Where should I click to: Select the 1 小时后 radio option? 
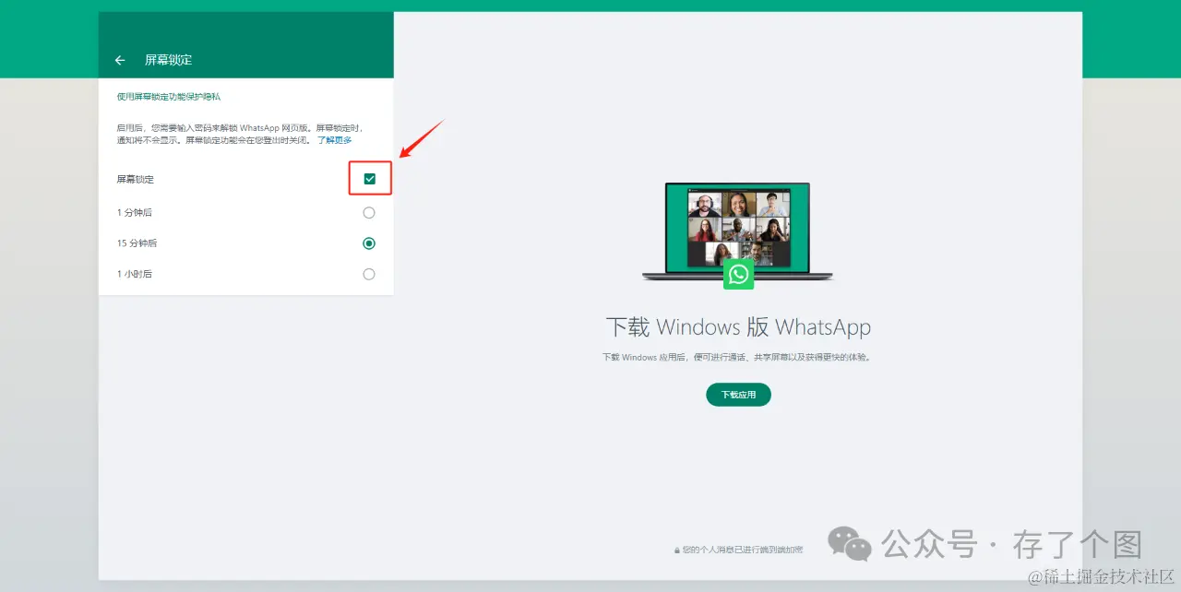pyautogui.click(x=369, y=274)
